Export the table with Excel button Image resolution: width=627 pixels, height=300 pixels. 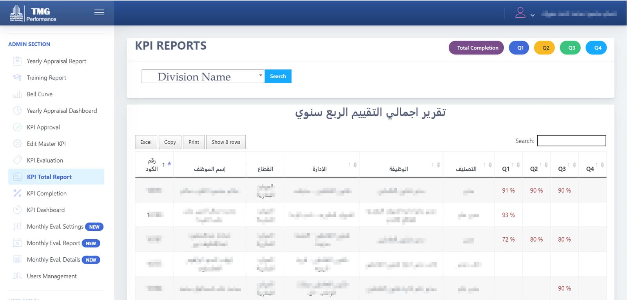(146, 142)
